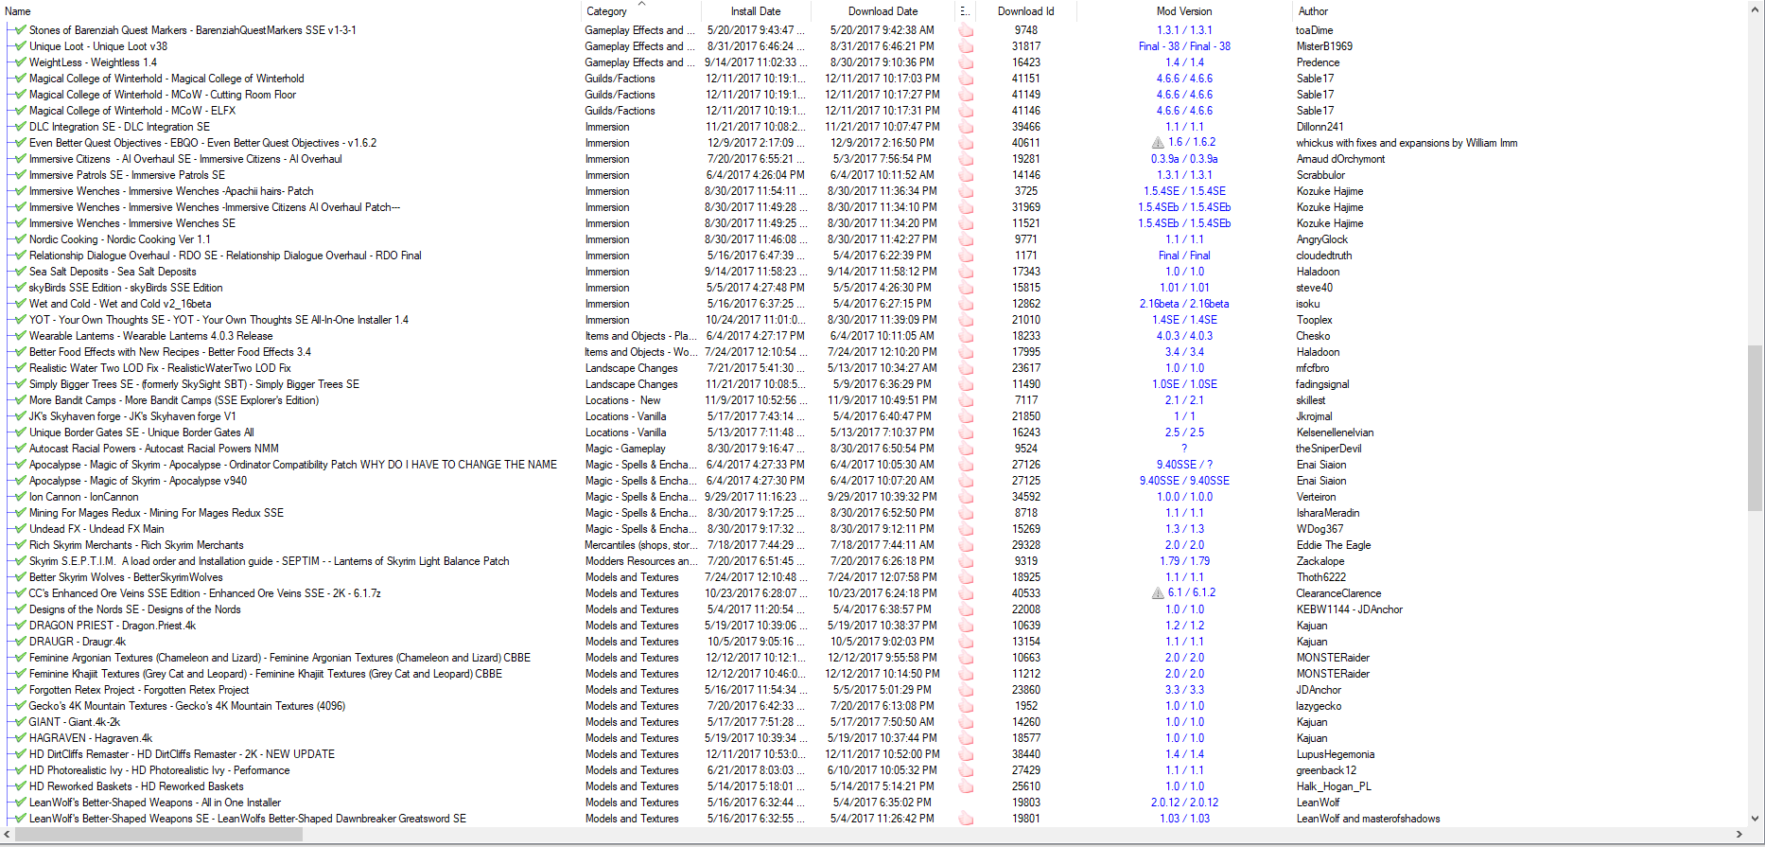Click endorse icon for Nordic Cooking Ver 1.1
1765x847 pixels.
966,239
